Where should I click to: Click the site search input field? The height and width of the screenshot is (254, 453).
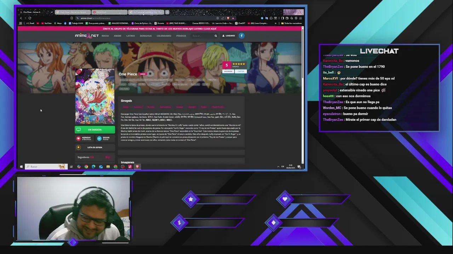pyautogui.click(x=202, y=36)
